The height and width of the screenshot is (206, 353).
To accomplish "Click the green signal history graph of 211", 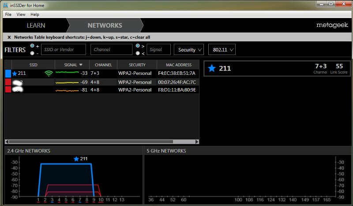I will (67, 72).
